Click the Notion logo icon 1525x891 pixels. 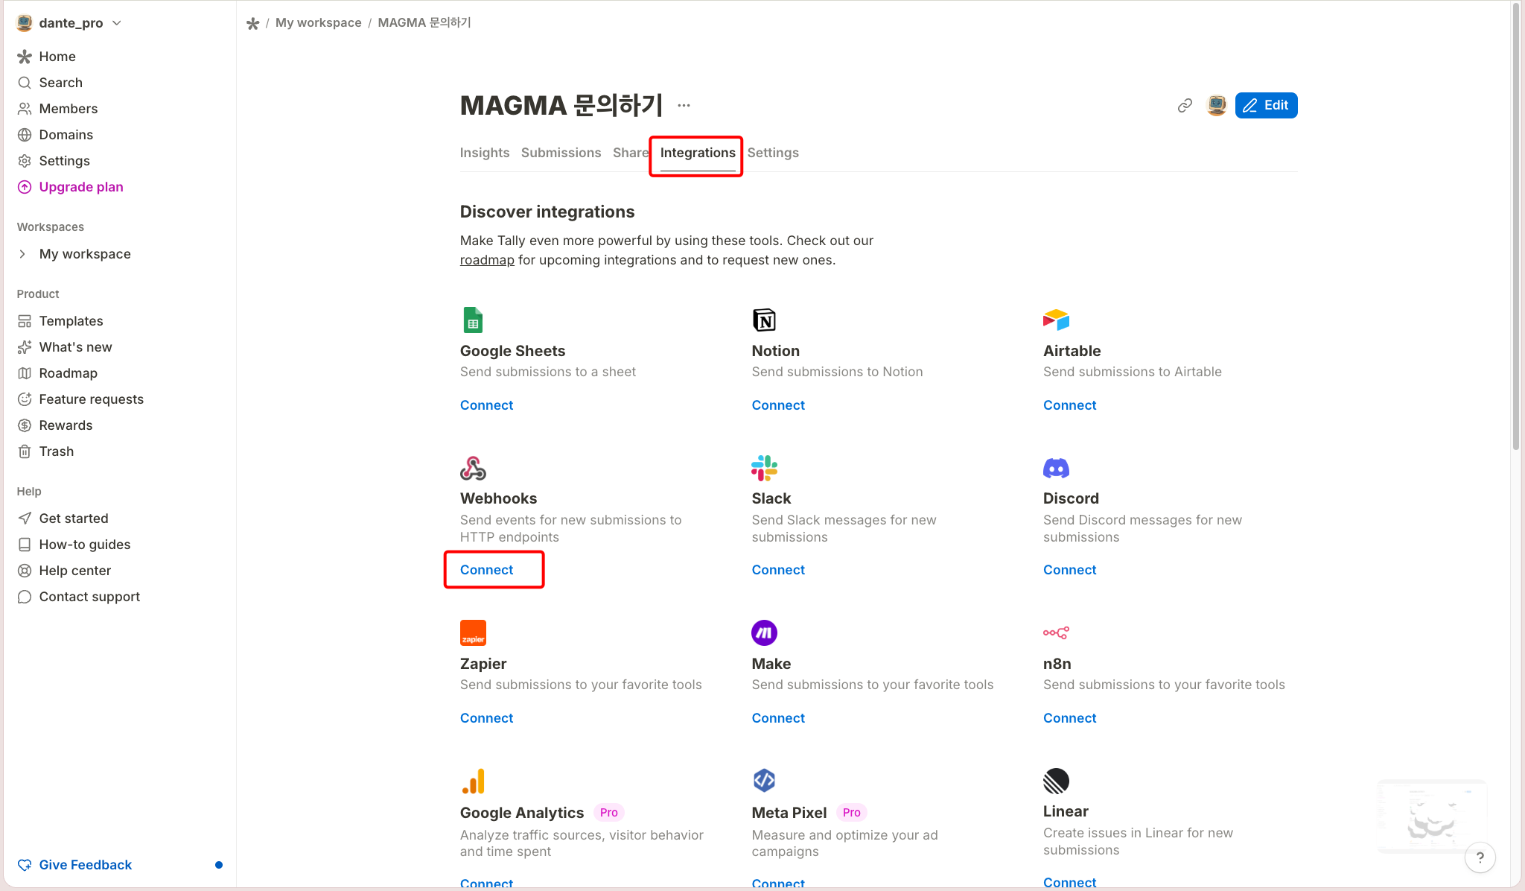tap(764, 320)
